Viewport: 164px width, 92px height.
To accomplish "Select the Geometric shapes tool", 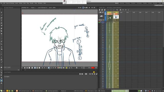I will [x=2, y=18].
